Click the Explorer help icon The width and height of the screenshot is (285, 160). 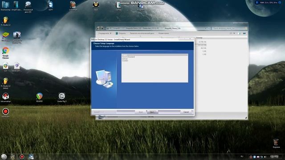pyautogui.click(x=244, y=33)
